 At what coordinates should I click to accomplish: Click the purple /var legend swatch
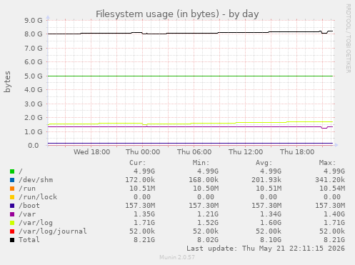[12, 214]
